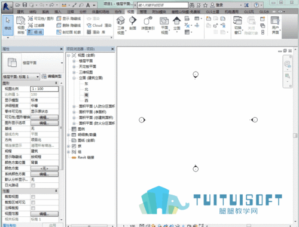Toggle the 细线 (Thin Lines) tool

35,32
